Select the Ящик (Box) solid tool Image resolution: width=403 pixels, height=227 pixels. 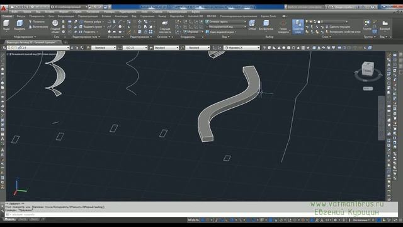point(6,25)
